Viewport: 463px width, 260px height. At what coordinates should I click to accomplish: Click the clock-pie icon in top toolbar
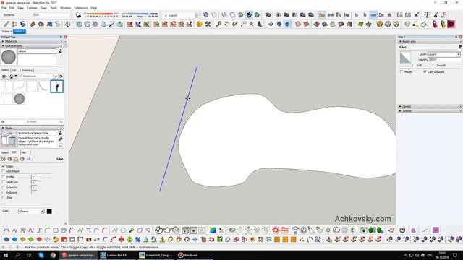443,14
